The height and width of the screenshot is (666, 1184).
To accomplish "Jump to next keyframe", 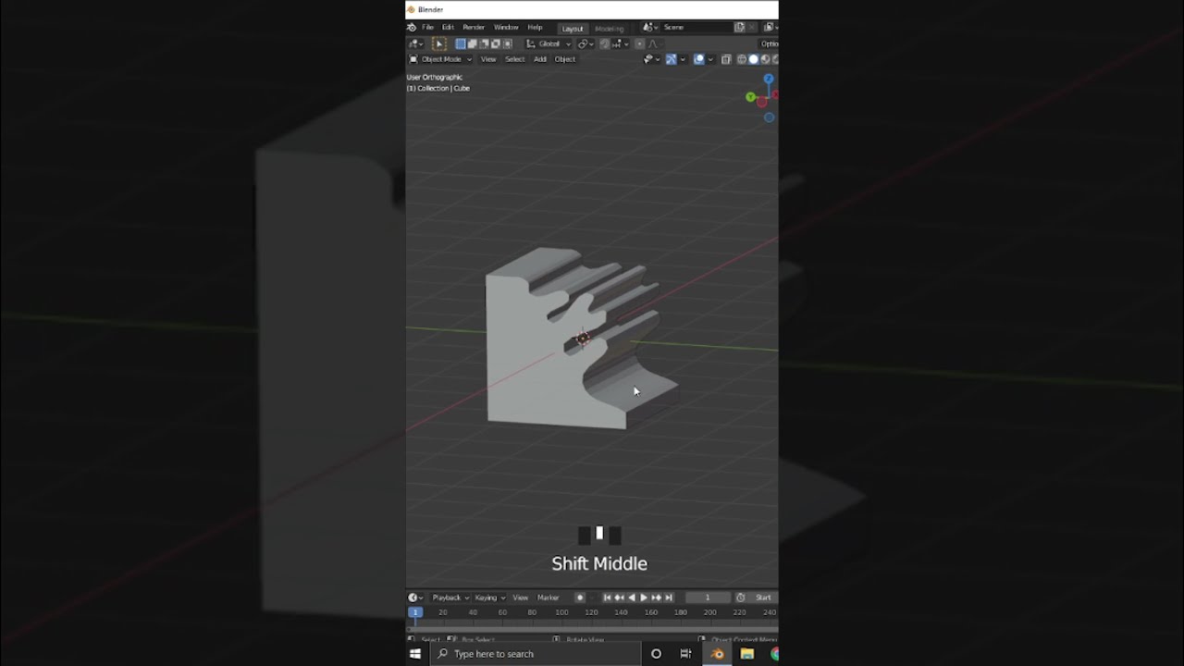I will [x=656, y=598].
